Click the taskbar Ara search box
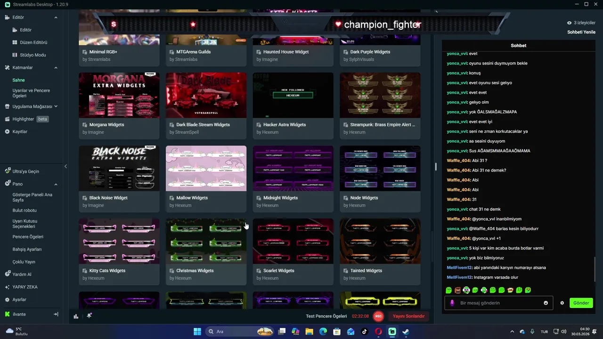The height and width of the screenshot is (339, 603). 241,331
